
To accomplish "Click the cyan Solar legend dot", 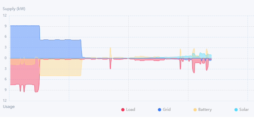I will click(236, 110).
